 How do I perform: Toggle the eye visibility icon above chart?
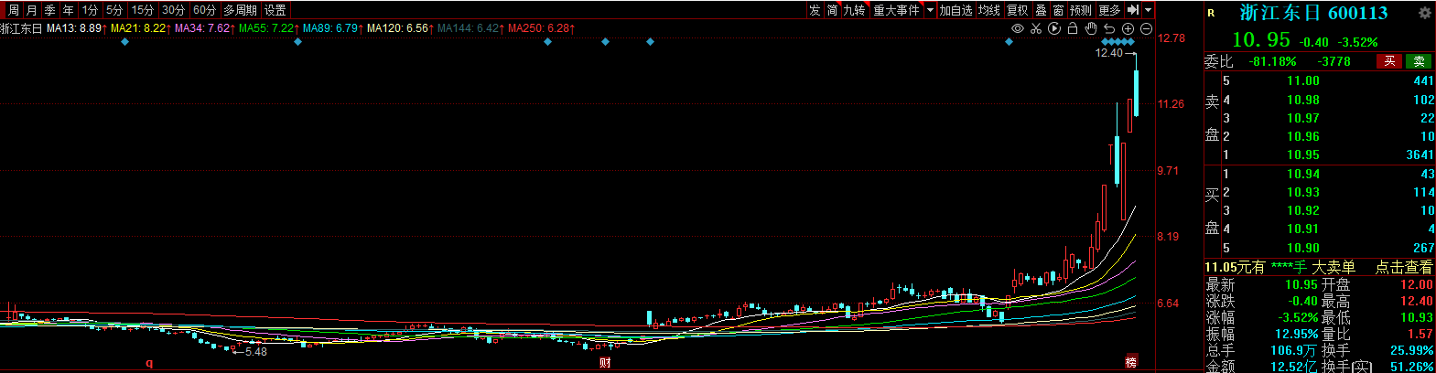click(x=1017, y=29)
